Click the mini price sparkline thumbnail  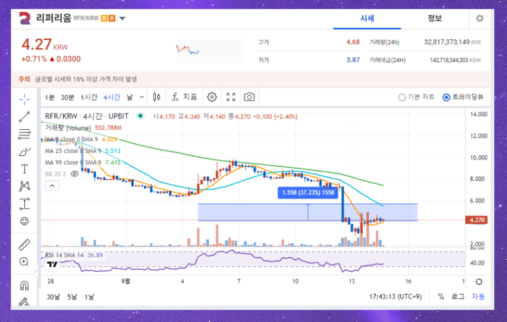click(210, 51)
